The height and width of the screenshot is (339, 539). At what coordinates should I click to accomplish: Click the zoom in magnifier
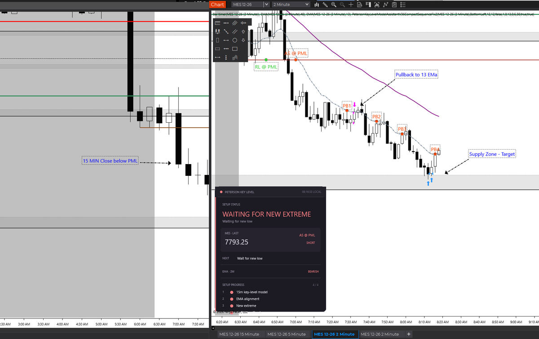[334, 4]
